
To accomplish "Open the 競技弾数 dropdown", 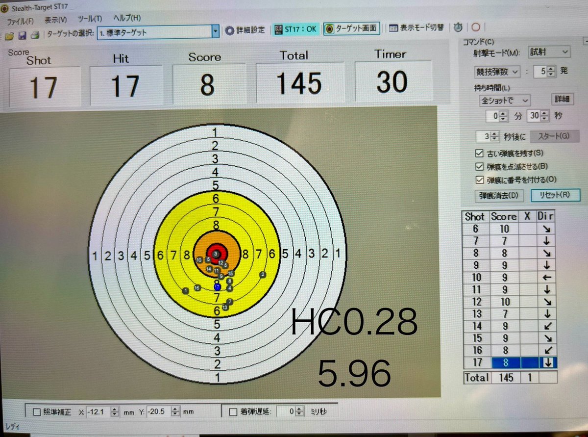I will point(496,72).
